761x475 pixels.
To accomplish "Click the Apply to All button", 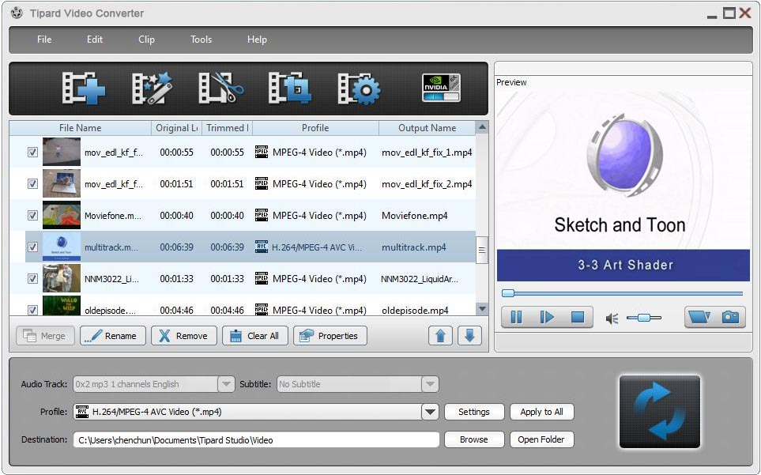I will tap(541, 412).
